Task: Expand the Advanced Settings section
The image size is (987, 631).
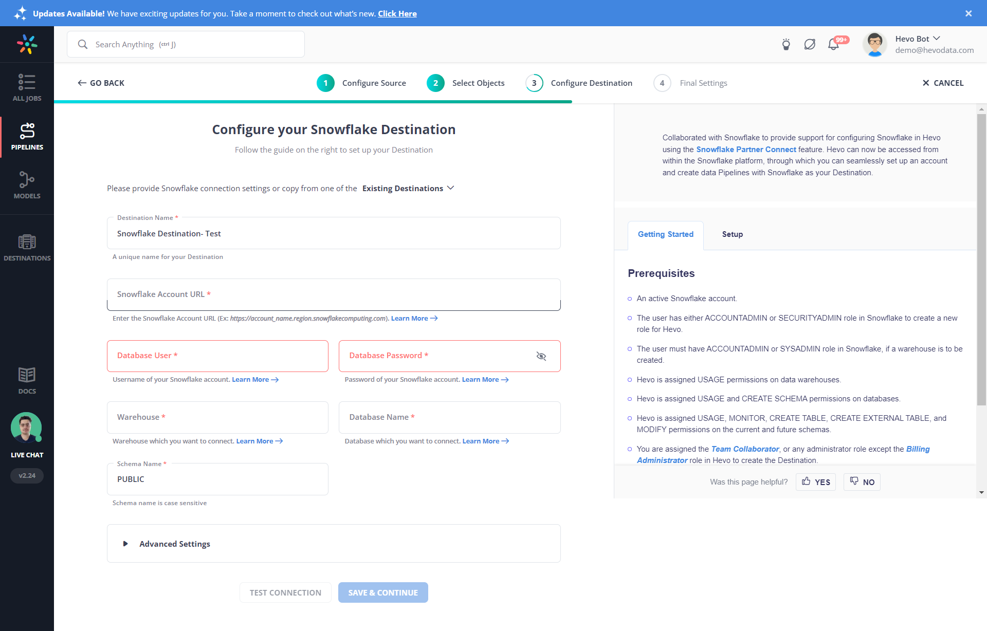Action: tap(175, 544)
